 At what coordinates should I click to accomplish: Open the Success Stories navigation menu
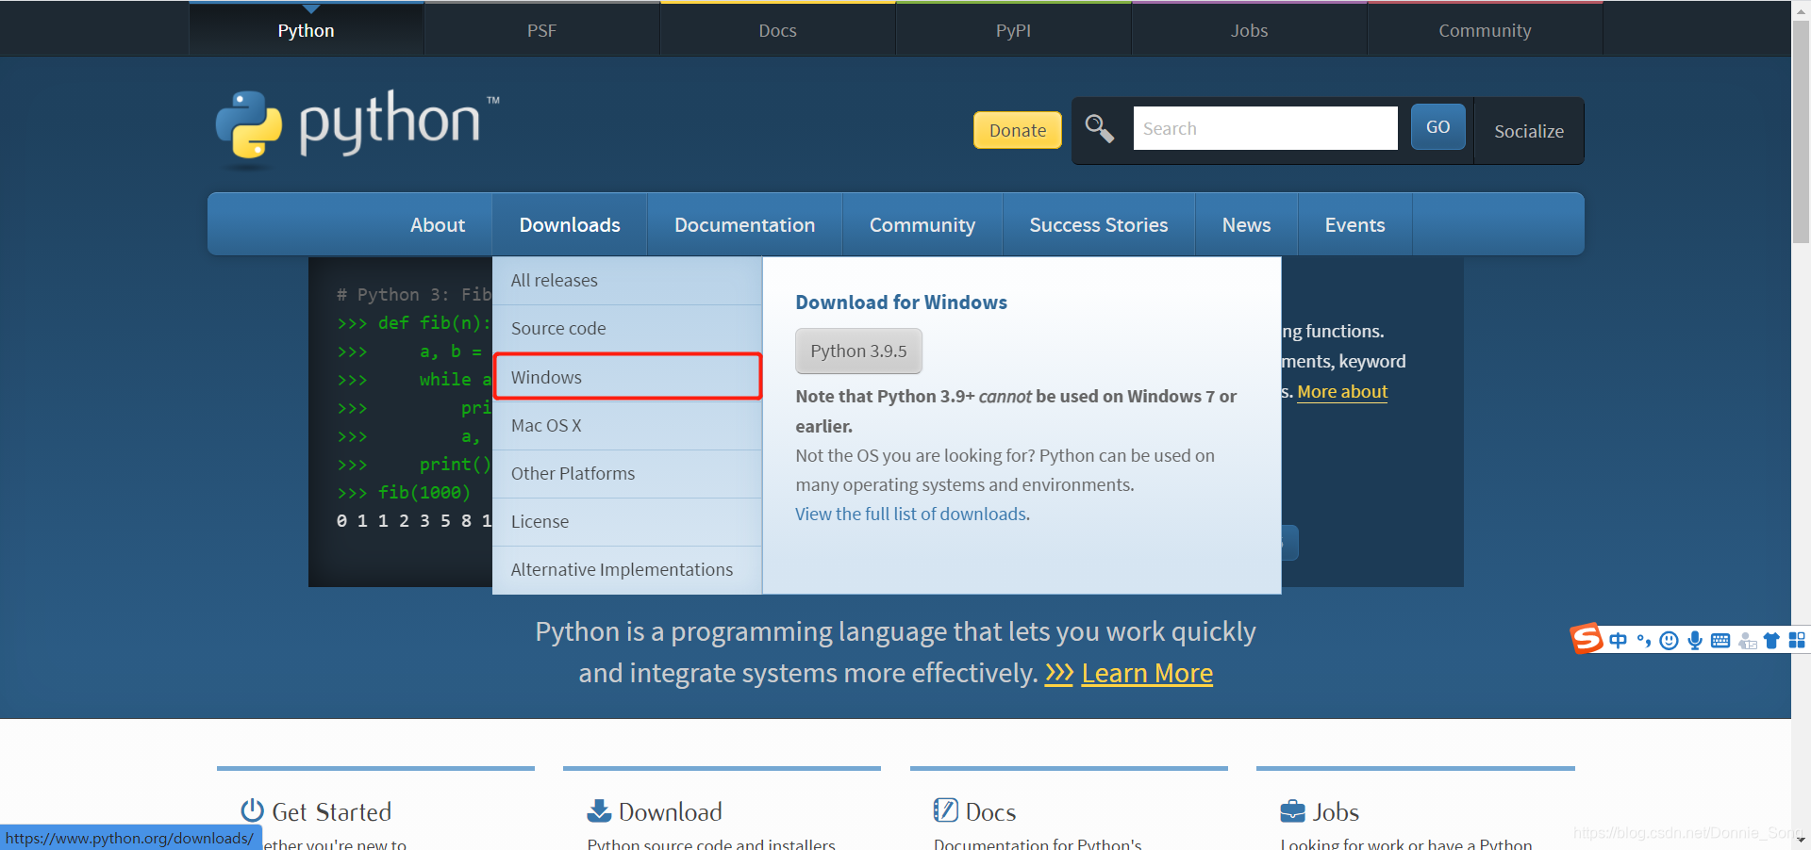(x=1099, y=225)
